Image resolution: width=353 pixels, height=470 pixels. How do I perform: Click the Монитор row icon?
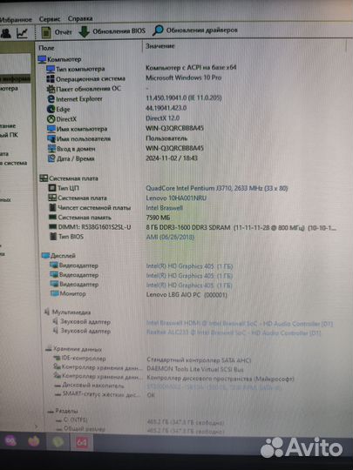(55, 294)
